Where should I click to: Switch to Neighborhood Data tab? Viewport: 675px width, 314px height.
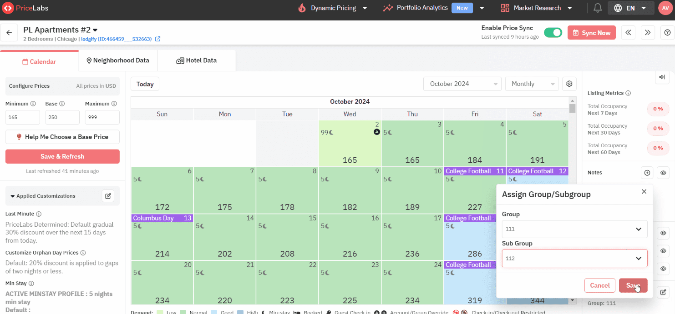tap(118, 60)
